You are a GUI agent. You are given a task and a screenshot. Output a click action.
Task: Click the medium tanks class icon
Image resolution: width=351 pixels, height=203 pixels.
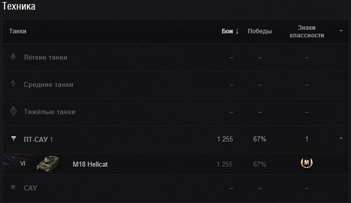(14, 84)
